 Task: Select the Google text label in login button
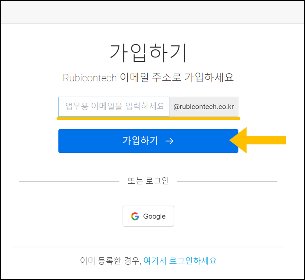pos(154,217)
